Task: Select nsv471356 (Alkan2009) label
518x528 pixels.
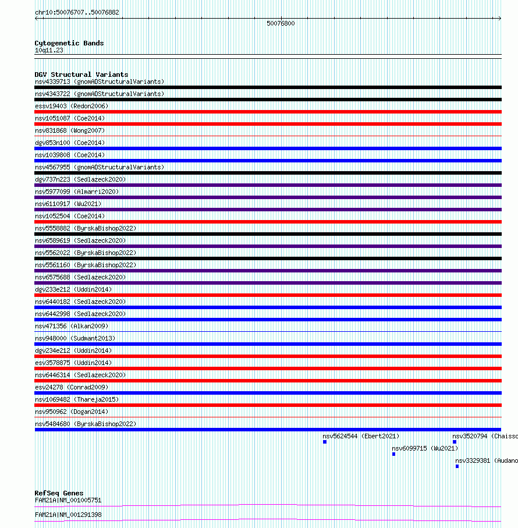Action: [72, 327]
